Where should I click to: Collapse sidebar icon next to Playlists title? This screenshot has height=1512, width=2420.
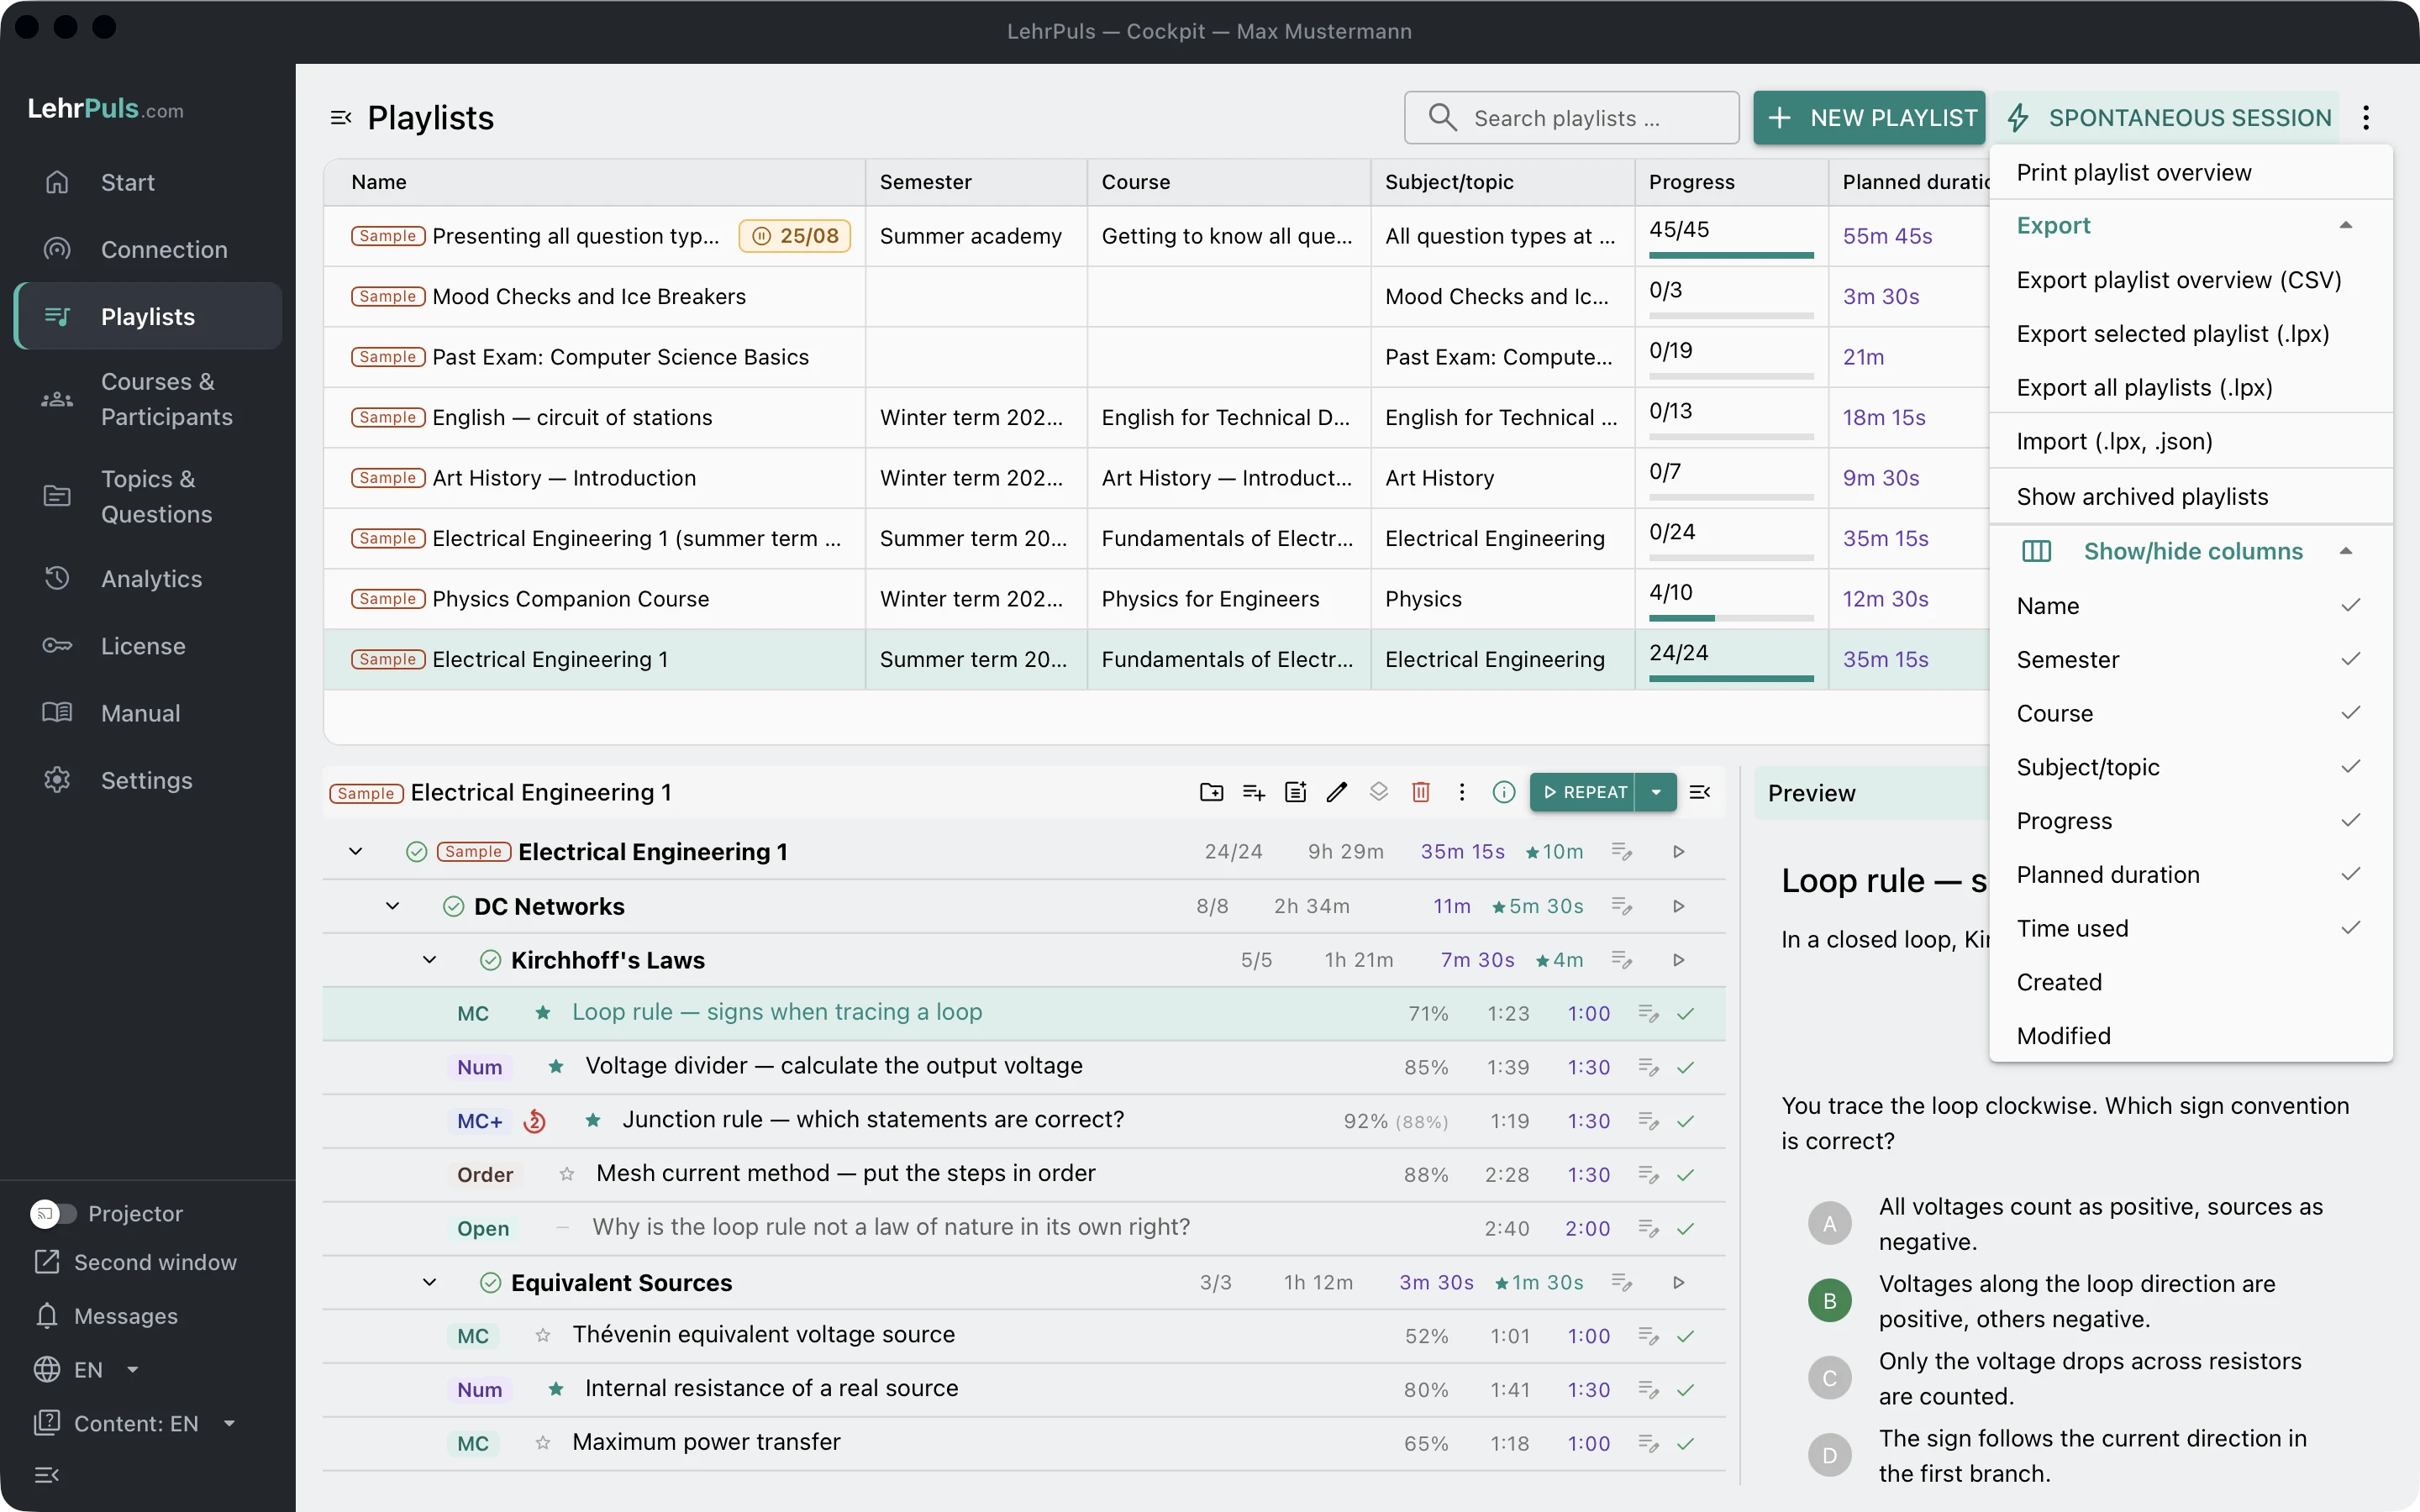click(341, 118)
